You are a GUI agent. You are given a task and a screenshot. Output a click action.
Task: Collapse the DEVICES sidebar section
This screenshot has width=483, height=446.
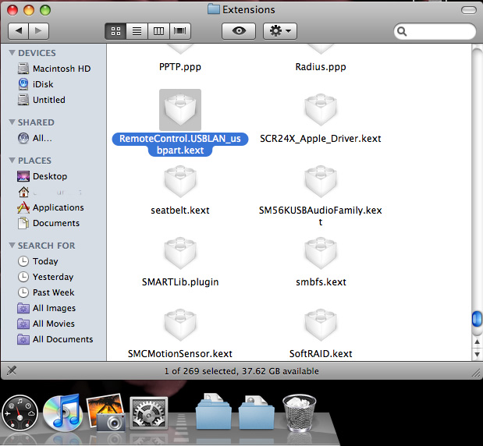point(12,53)
